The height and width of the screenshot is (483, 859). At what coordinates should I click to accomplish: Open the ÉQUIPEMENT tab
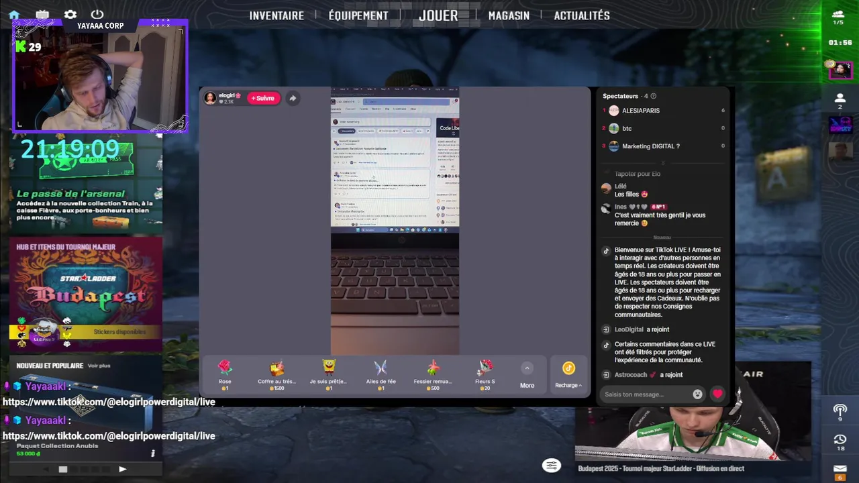(358, 15)
